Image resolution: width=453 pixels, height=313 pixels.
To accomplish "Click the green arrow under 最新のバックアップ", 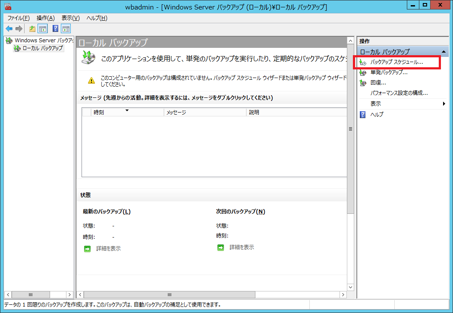I will coord(87,249).
